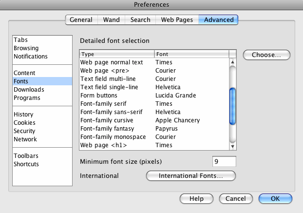
Task: Click the Lucida Grande font cell
Action: [176, 96]
